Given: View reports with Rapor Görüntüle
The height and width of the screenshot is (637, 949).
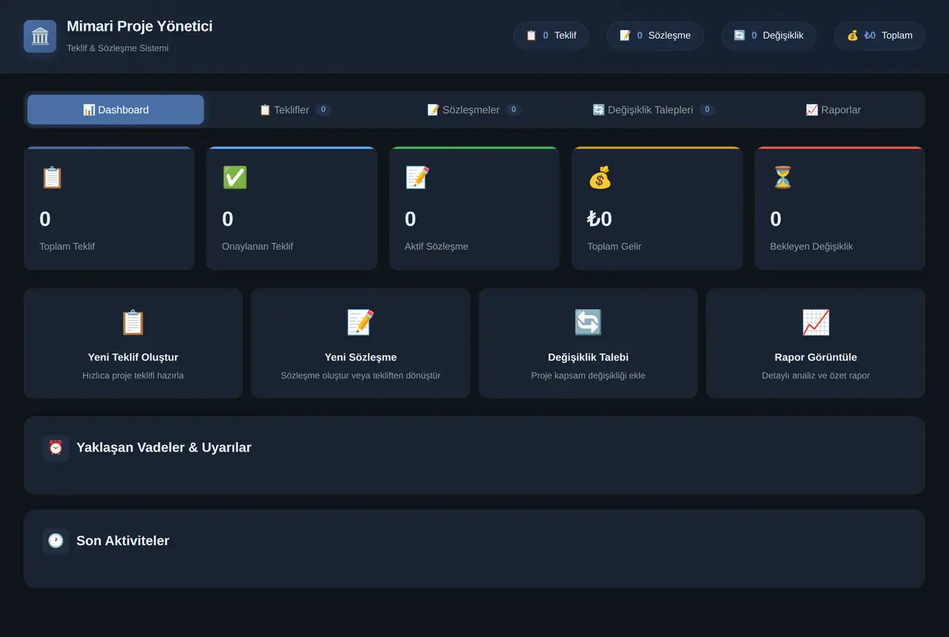Looking at the screenshot, I should coord(815,343).
